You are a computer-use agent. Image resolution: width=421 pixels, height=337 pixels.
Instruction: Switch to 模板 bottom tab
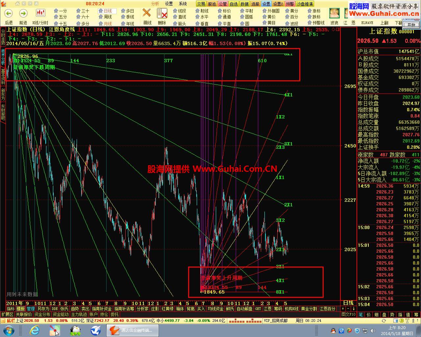pyautogui.click(x=21, y=309)
